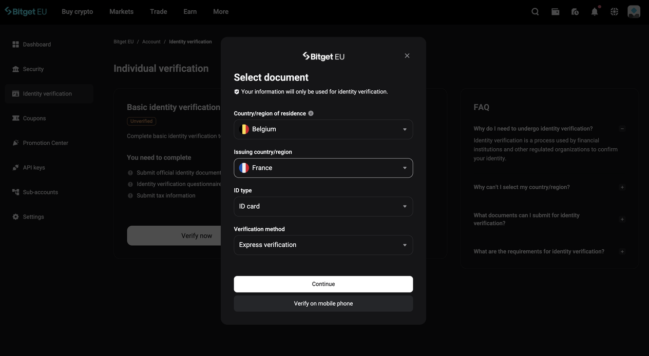Open the language globe icon

click(x=614, y=11)
